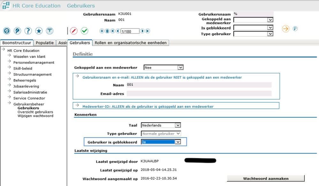Viewport: 319px width, 186px height.
Task: Open the Is geblokkeerd filter dropdown
Action: pos(253,28)
